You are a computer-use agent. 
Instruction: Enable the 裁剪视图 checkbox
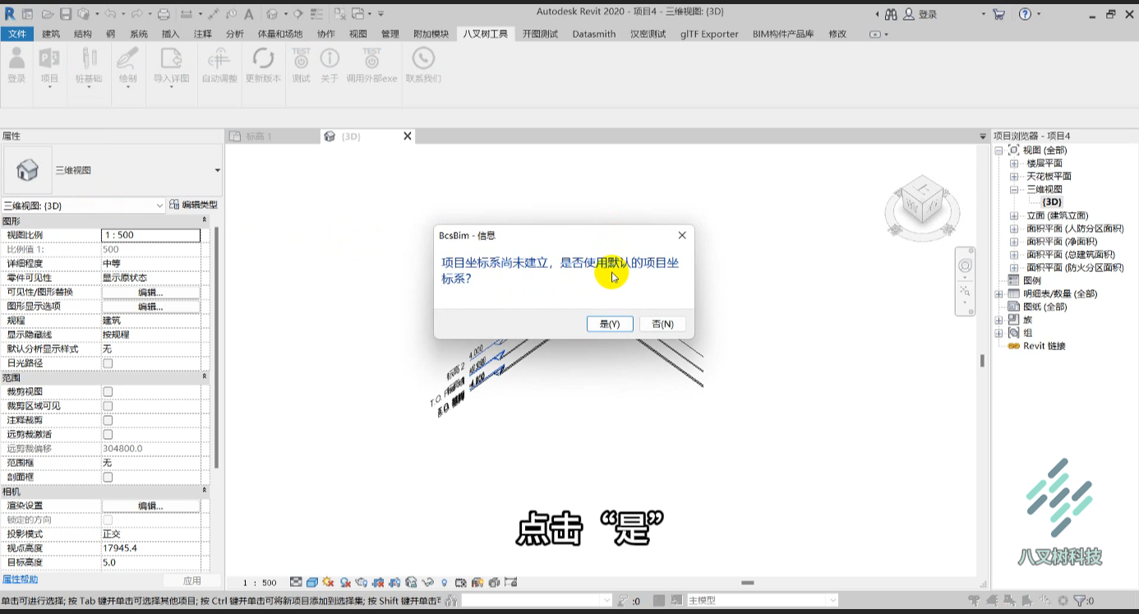108,392
